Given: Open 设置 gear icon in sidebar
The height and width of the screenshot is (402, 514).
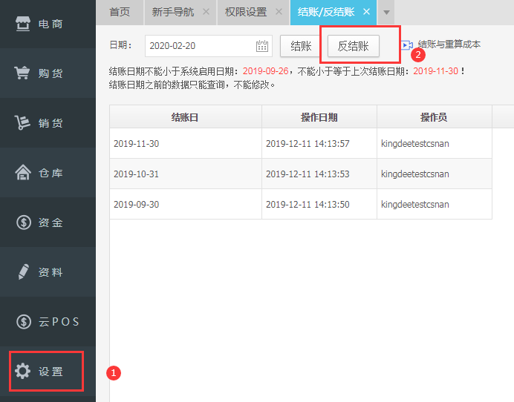Looking at the screenshot, I should coord(23,371).
